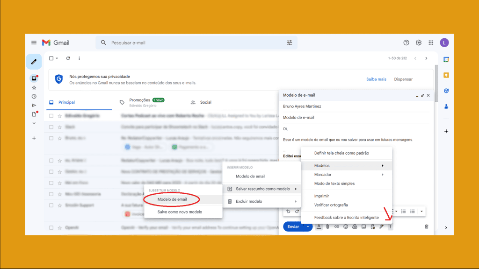This screenshot has width=479, height=269.
Task: Select the Compose pencil icon
Action: 34,61
